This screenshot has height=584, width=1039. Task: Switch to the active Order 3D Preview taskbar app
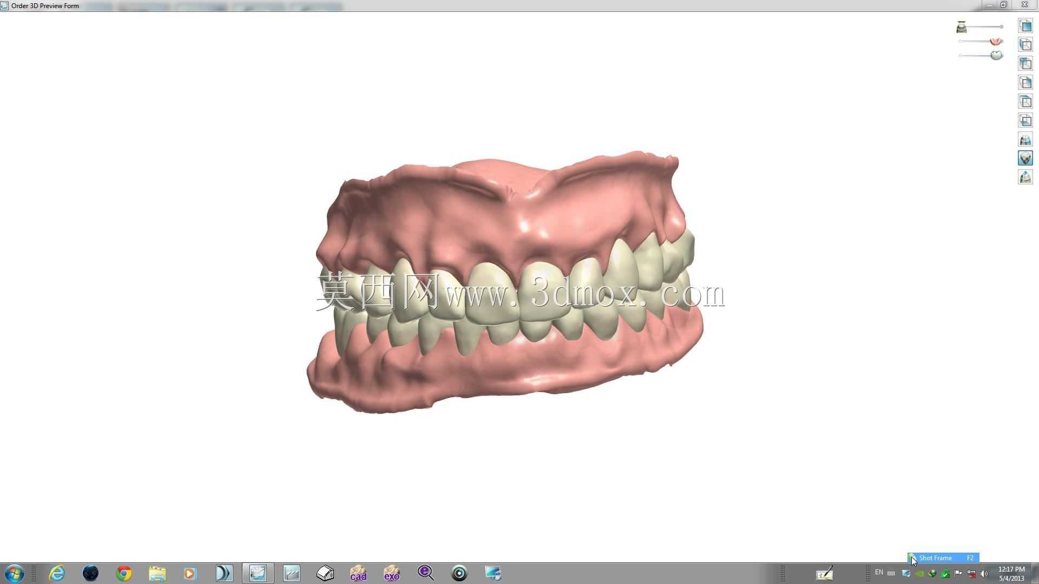pyautogui.click(x=258, y=573)
